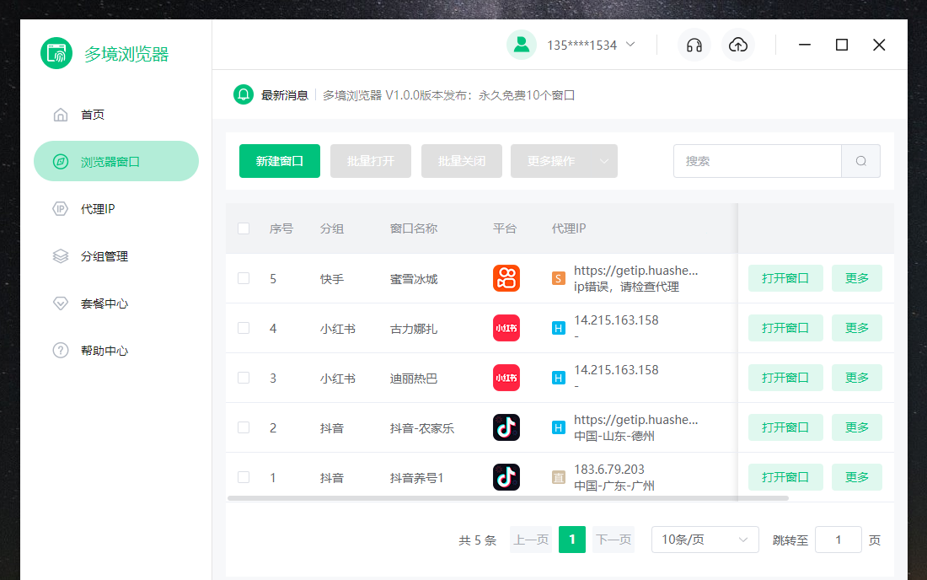Toggle the select-all header checkbox

pos(244,228)
